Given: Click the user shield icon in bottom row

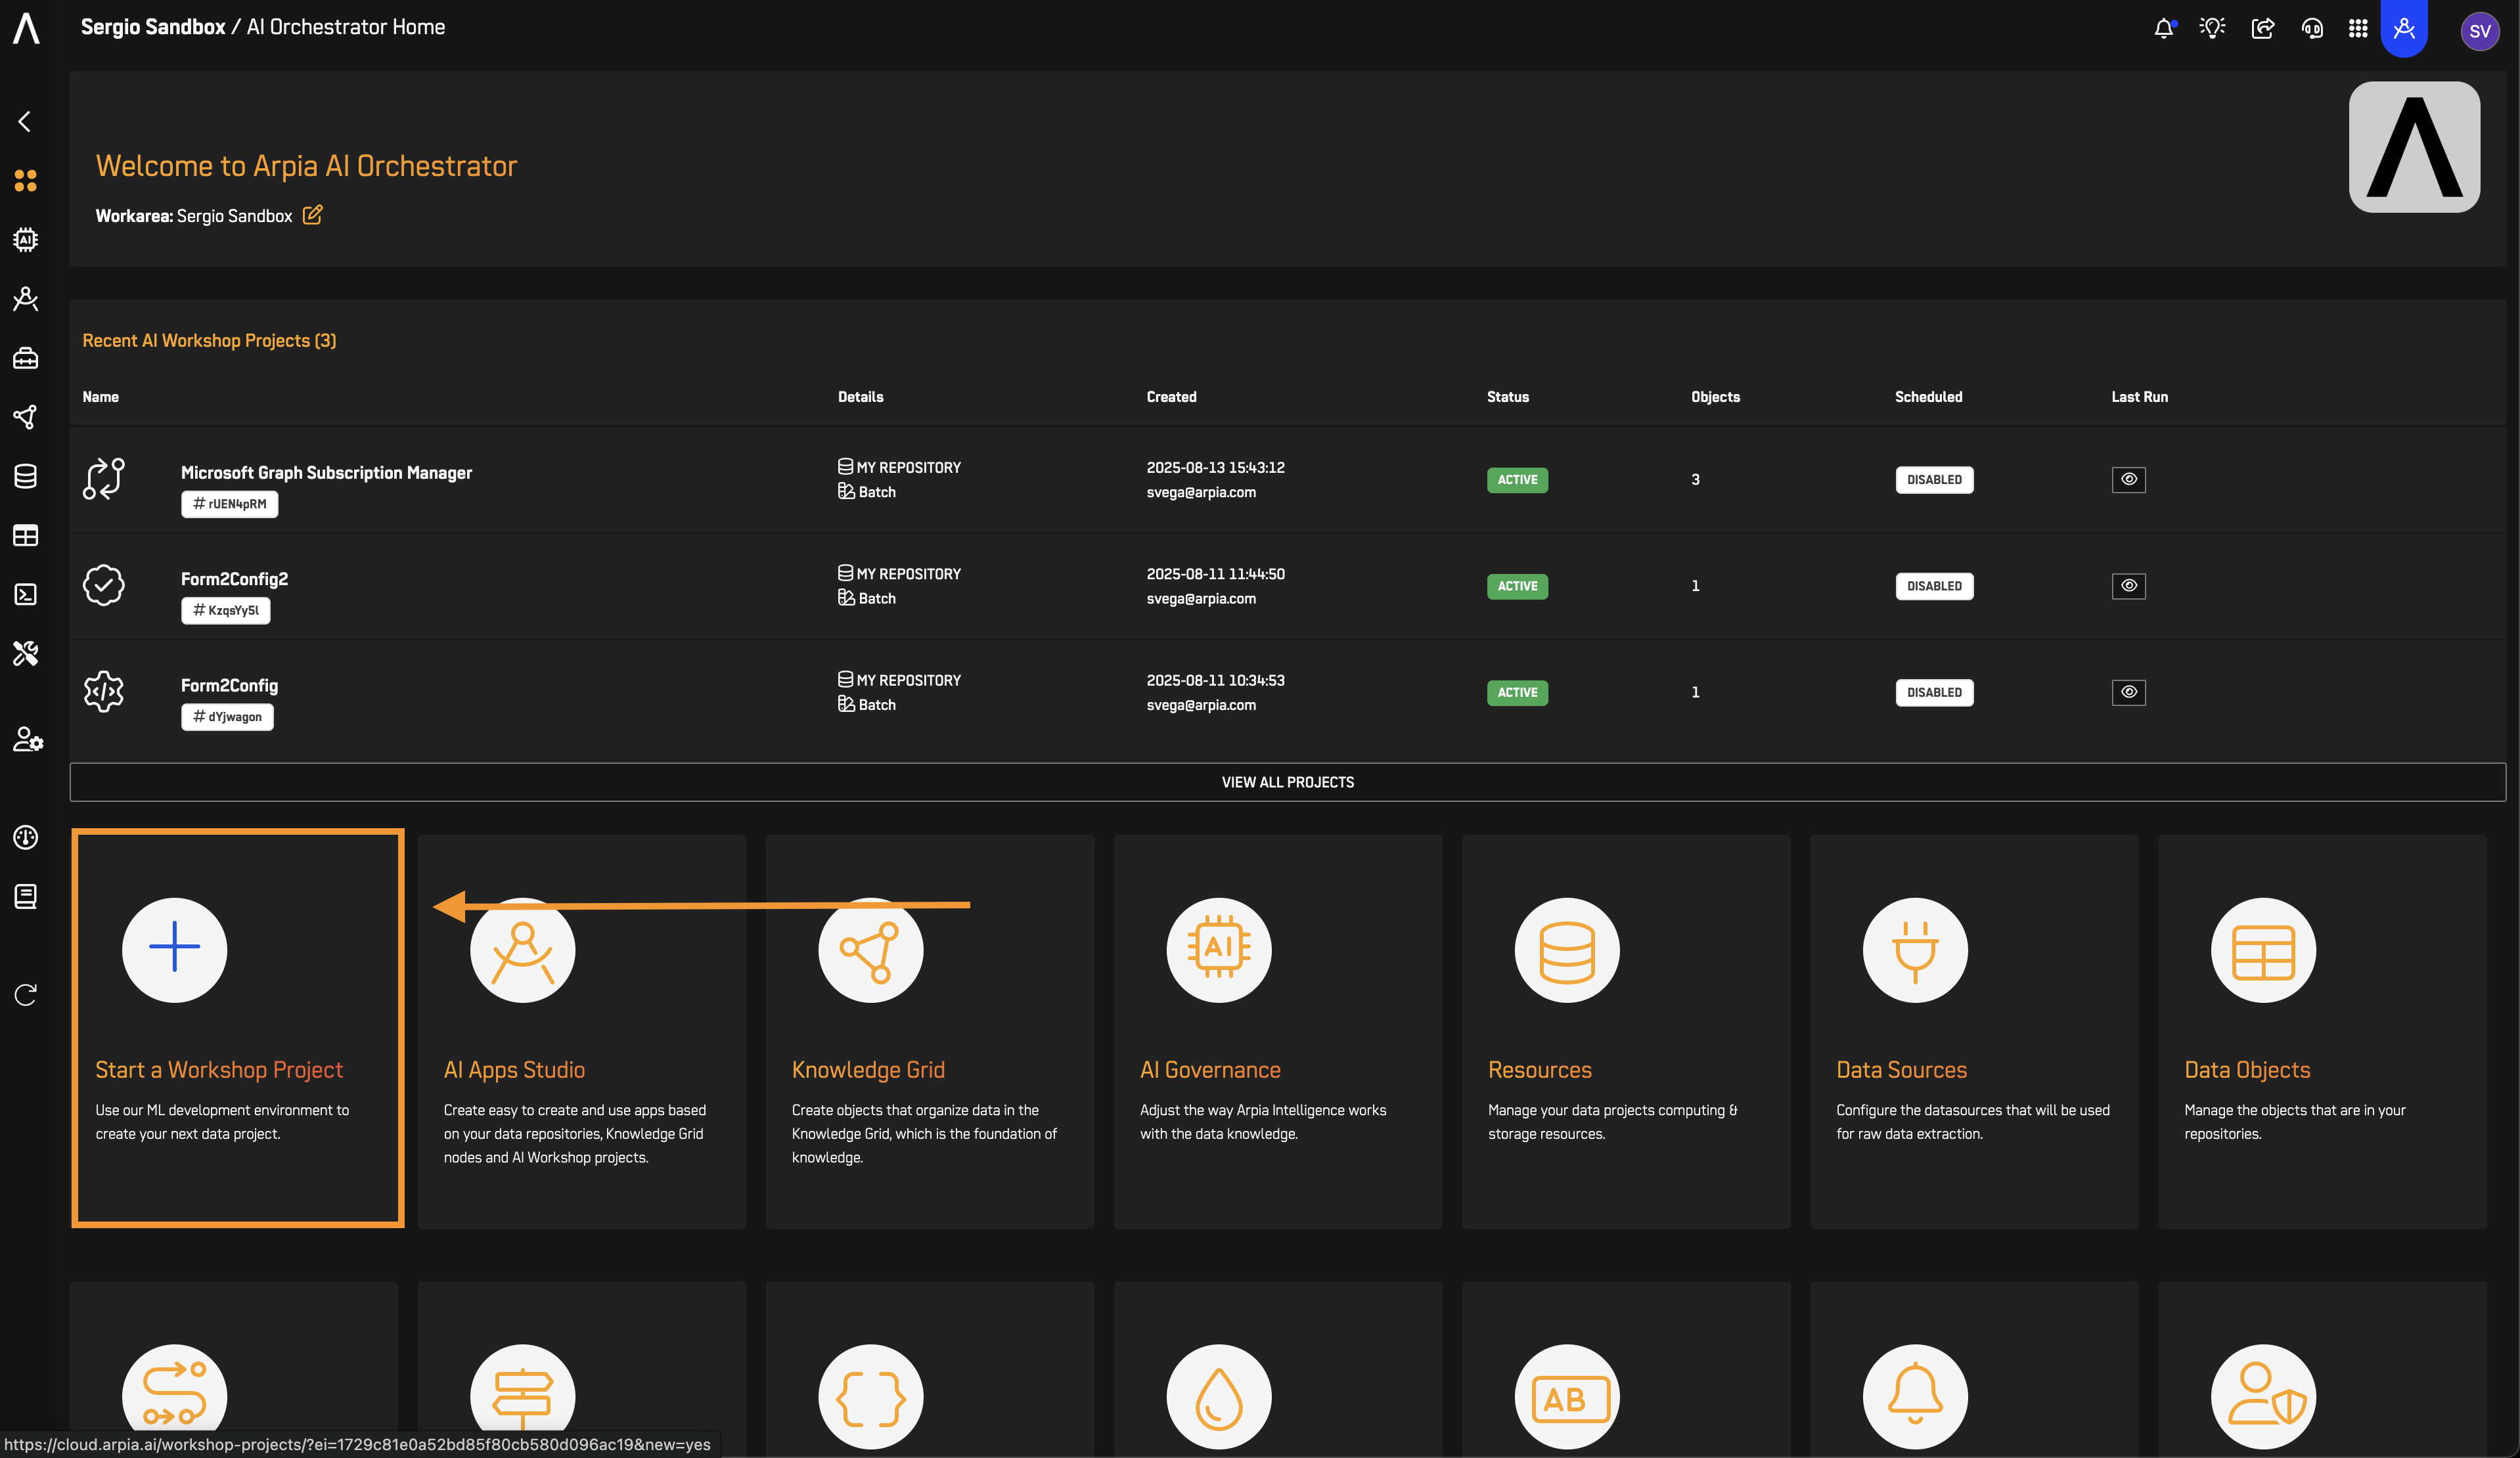Looking at the screenshot, I should pyautogui.click(x=2262, y=1396).
